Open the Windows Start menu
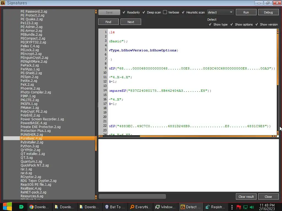The height and width of the screenshot is (211, 282). (x=7, y=207)
